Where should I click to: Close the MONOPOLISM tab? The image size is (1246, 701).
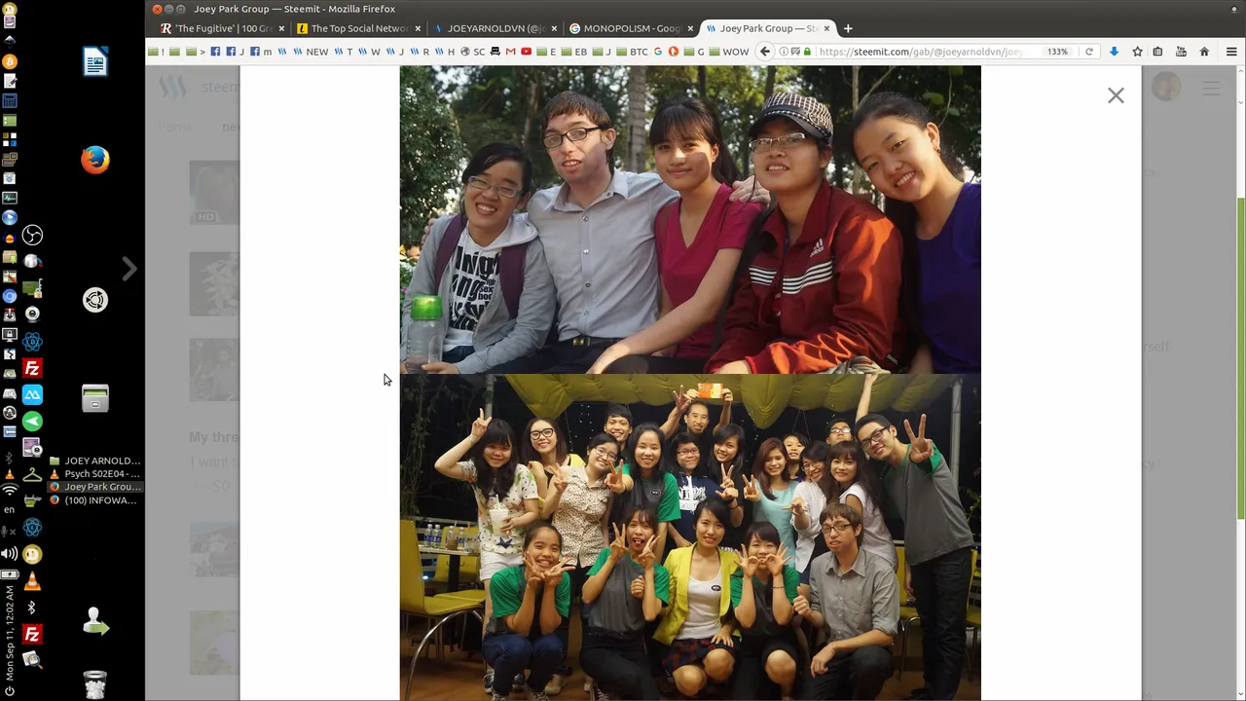691,28
